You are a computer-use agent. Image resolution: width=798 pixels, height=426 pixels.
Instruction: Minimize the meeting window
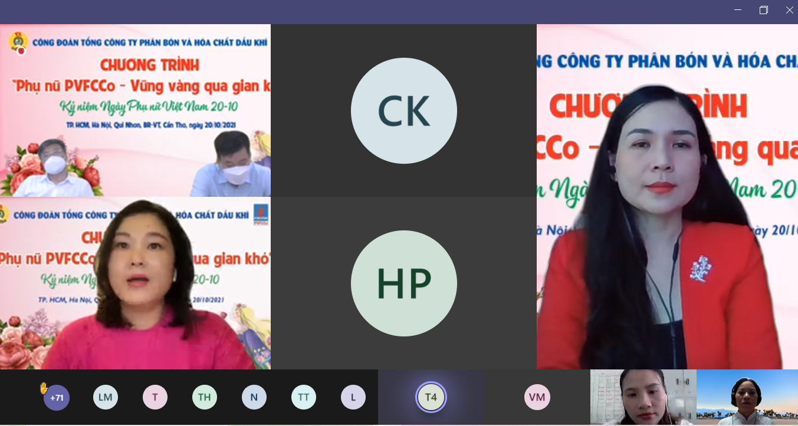[x=738, y=10]
